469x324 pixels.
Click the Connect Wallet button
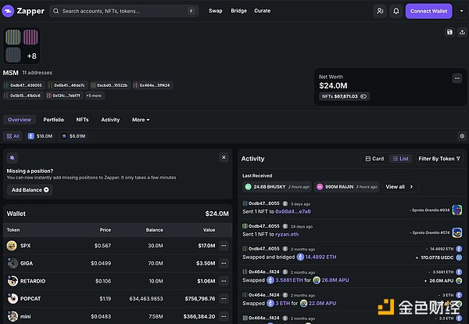428,11
